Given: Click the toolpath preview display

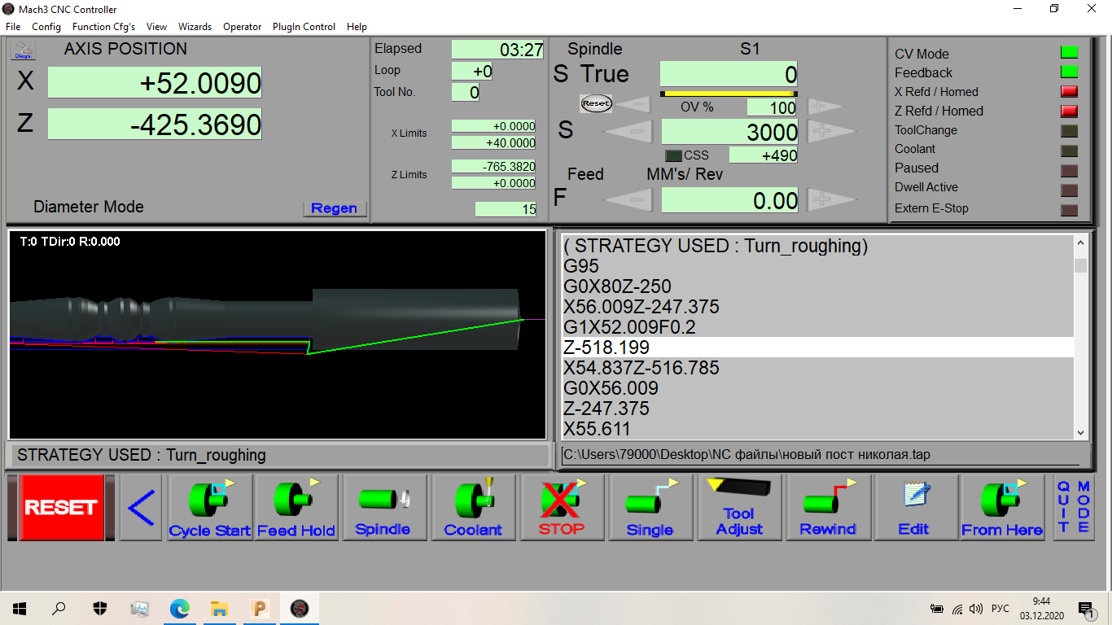Looking at the screenshot, I should click(x=278, y=334).
